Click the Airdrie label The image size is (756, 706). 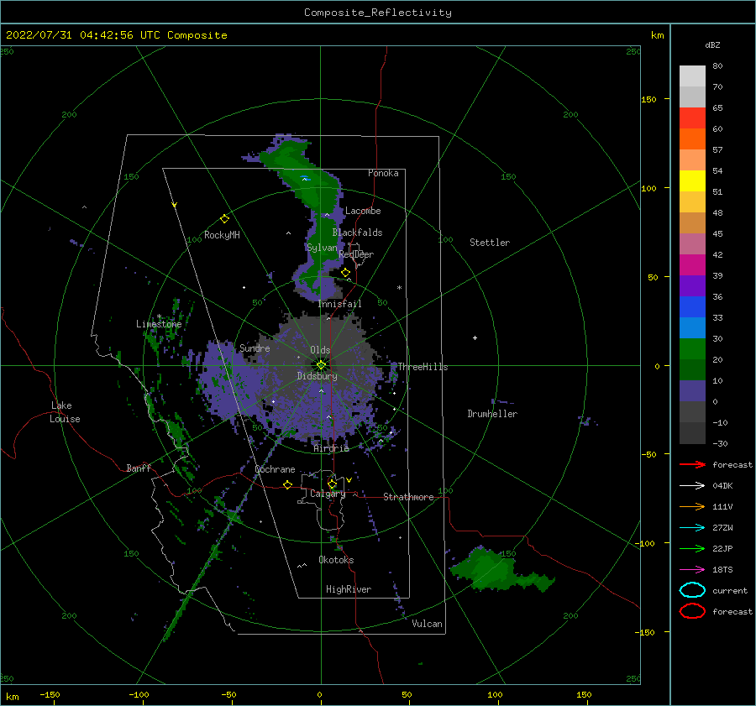(331, 448)
